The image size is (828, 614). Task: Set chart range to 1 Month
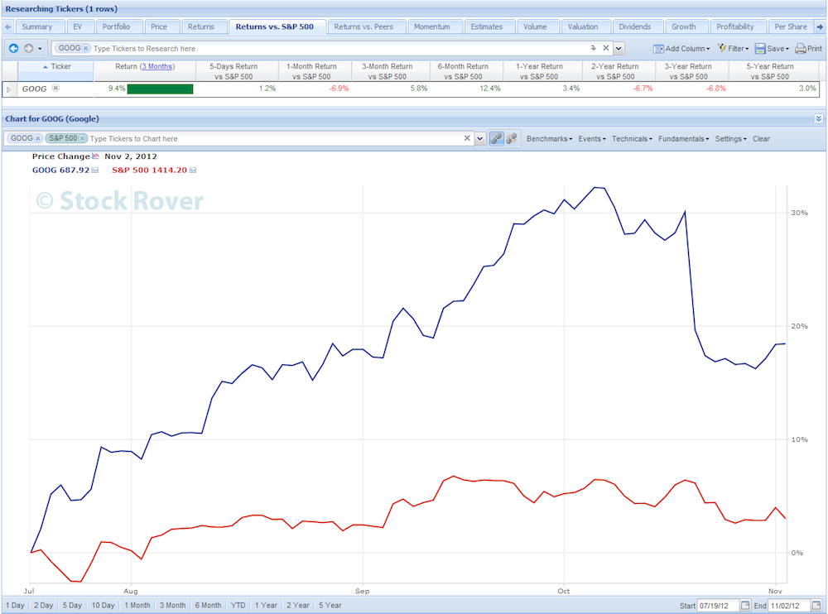tap(137, 606)
